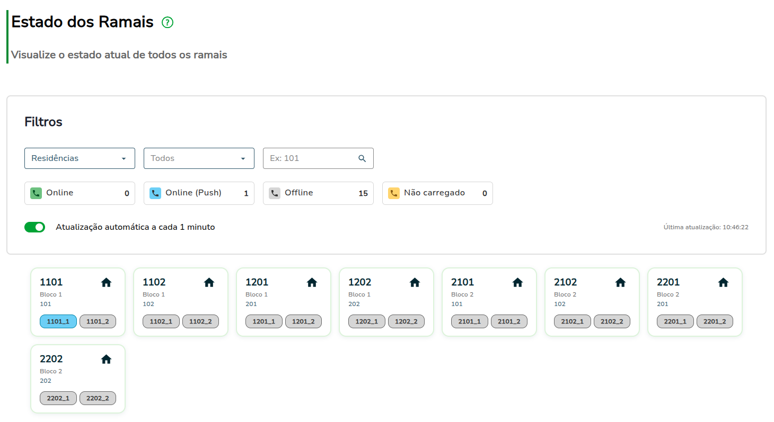The height and width of the screenshot is (422, 774).
Task: Click the house icon on card 1202
Action: 415,283
